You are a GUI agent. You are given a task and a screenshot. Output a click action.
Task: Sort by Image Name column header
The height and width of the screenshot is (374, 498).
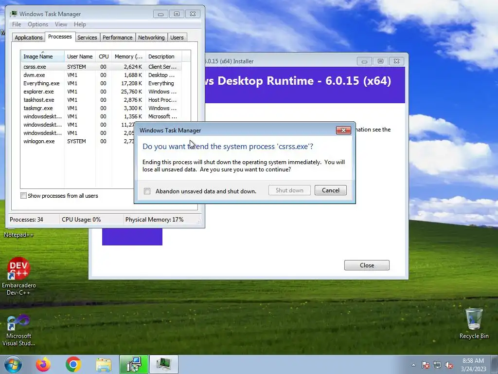tap(42, 56)
